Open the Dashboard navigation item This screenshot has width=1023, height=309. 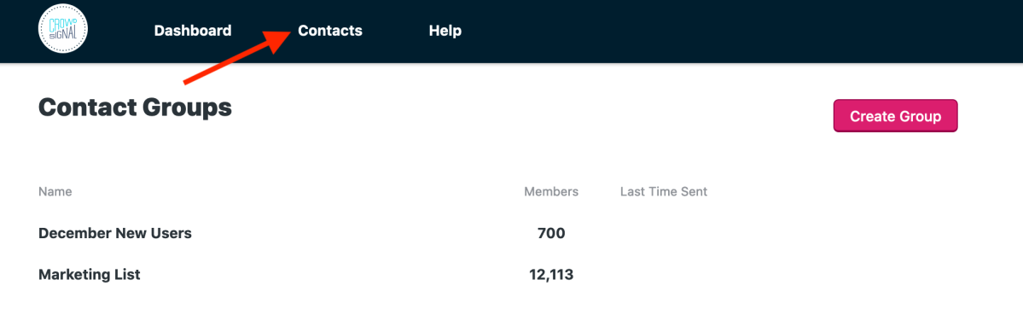[x=193, y=31]
